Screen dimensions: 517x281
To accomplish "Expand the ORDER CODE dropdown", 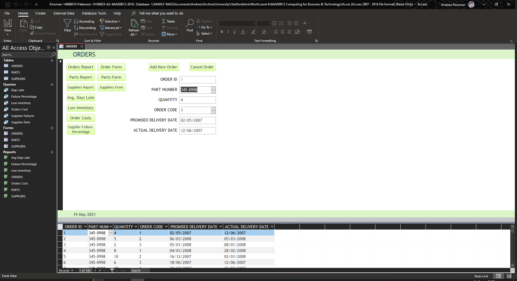I will [213, 110].
